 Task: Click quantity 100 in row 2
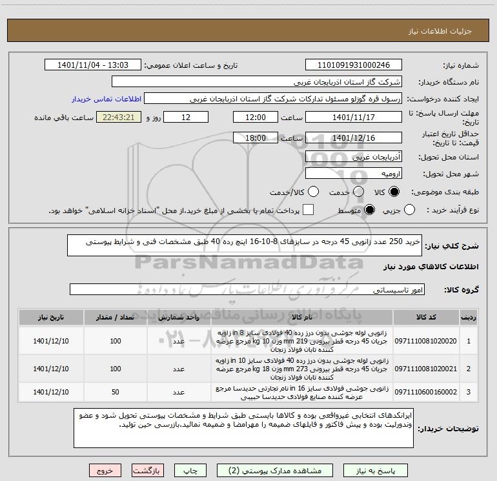tap(116, 369)
